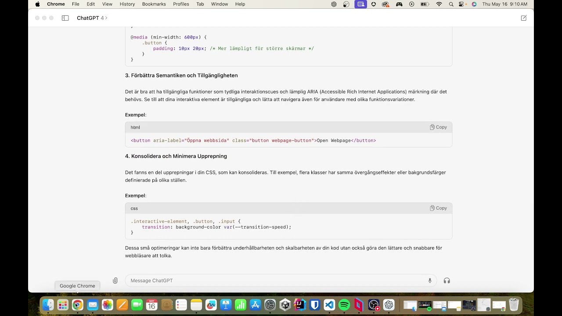
Task: Focus the Message ChatGPT input field
Action: pos(277,280)
